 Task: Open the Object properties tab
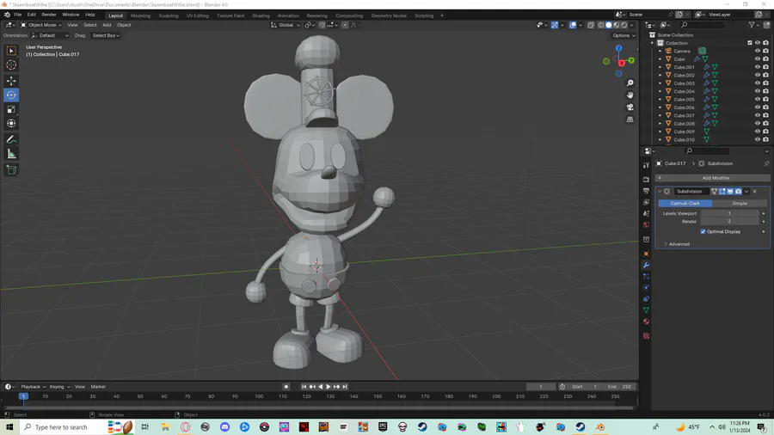tap(646, 254)
